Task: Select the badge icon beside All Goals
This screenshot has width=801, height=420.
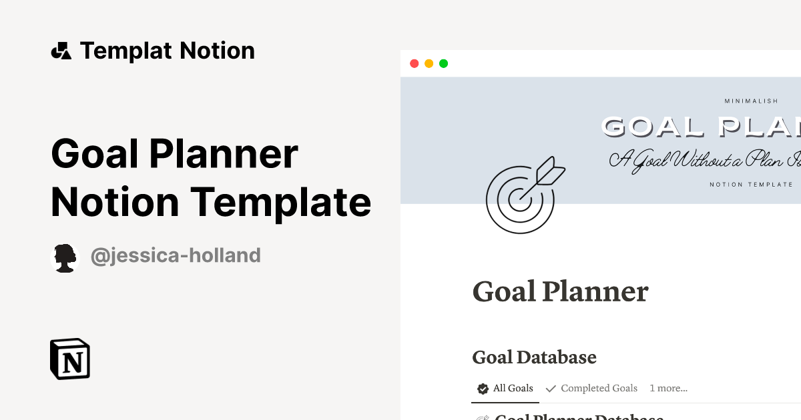Action: point(482,388)
